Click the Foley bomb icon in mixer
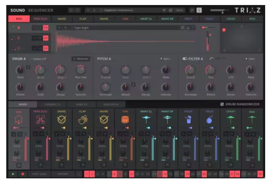The height and width of the screenshot is (184, 273). click(209, 120)
